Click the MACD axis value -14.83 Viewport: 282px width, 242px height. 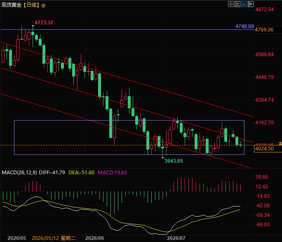pyautogui.click(x=262, y=196)
